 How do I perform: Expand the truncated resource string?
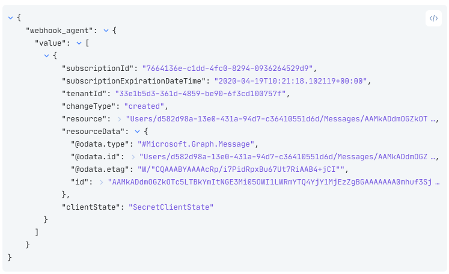click(x=120, y=119)
